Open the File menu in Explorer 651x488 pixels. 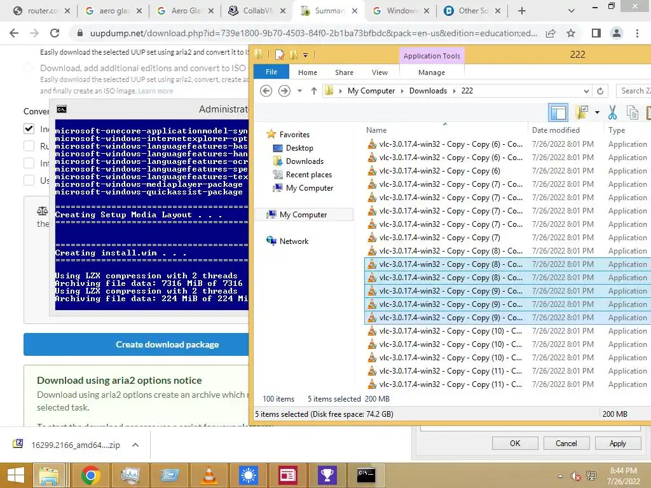271,72
